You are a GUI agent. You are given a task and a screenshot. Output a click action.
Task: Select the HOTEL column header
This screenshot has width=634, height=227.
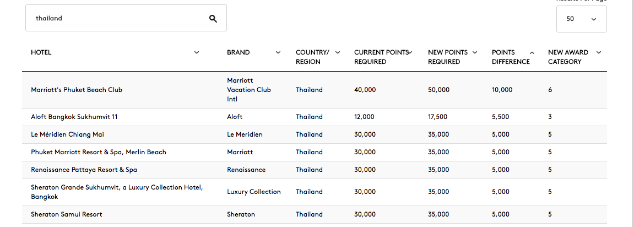click(41, 52)
